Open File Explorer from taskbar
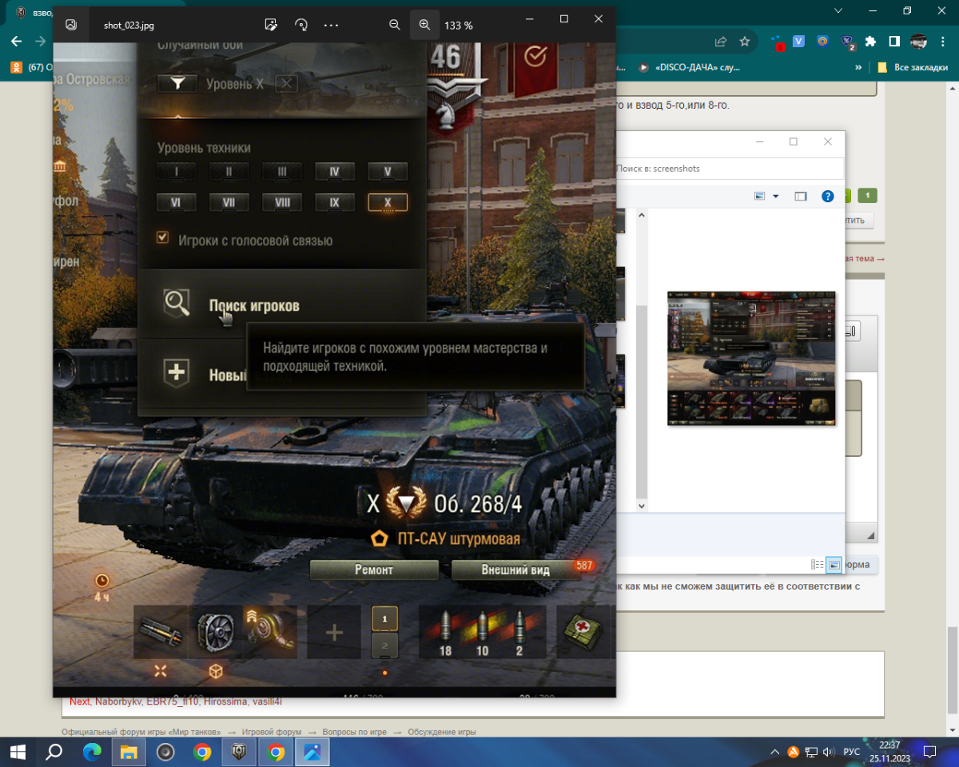This screenshot has width=959, height=767. [129, 752]
